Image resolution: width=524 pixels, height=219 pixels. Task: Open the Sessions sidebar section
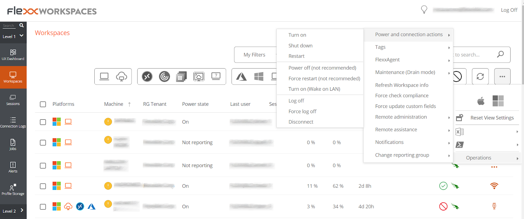click(x=13, y=100)
